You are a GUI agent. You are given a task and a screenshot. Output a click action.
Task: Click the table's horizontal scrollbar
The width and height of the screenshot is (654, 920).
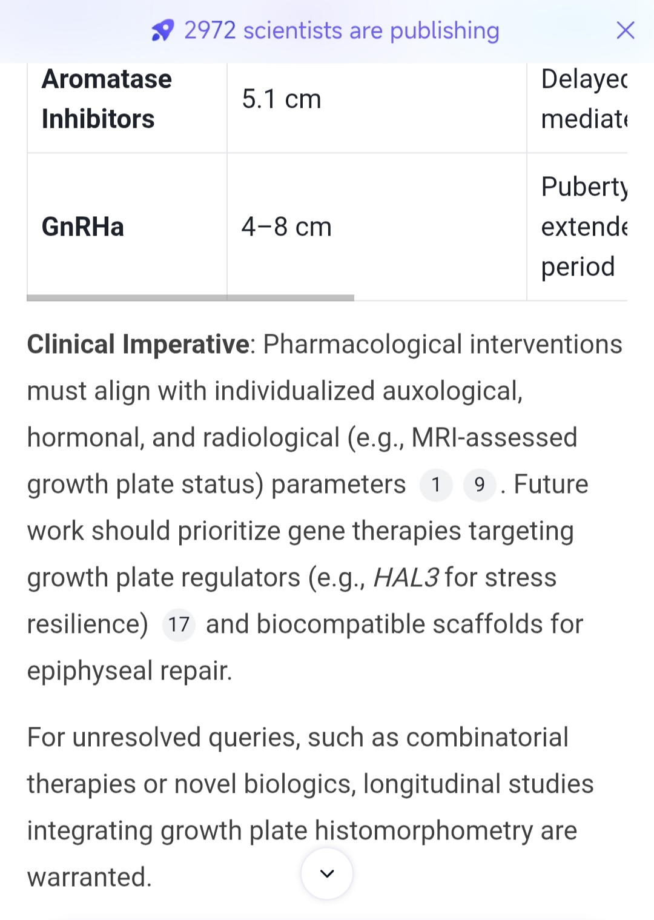coord(190,297)
